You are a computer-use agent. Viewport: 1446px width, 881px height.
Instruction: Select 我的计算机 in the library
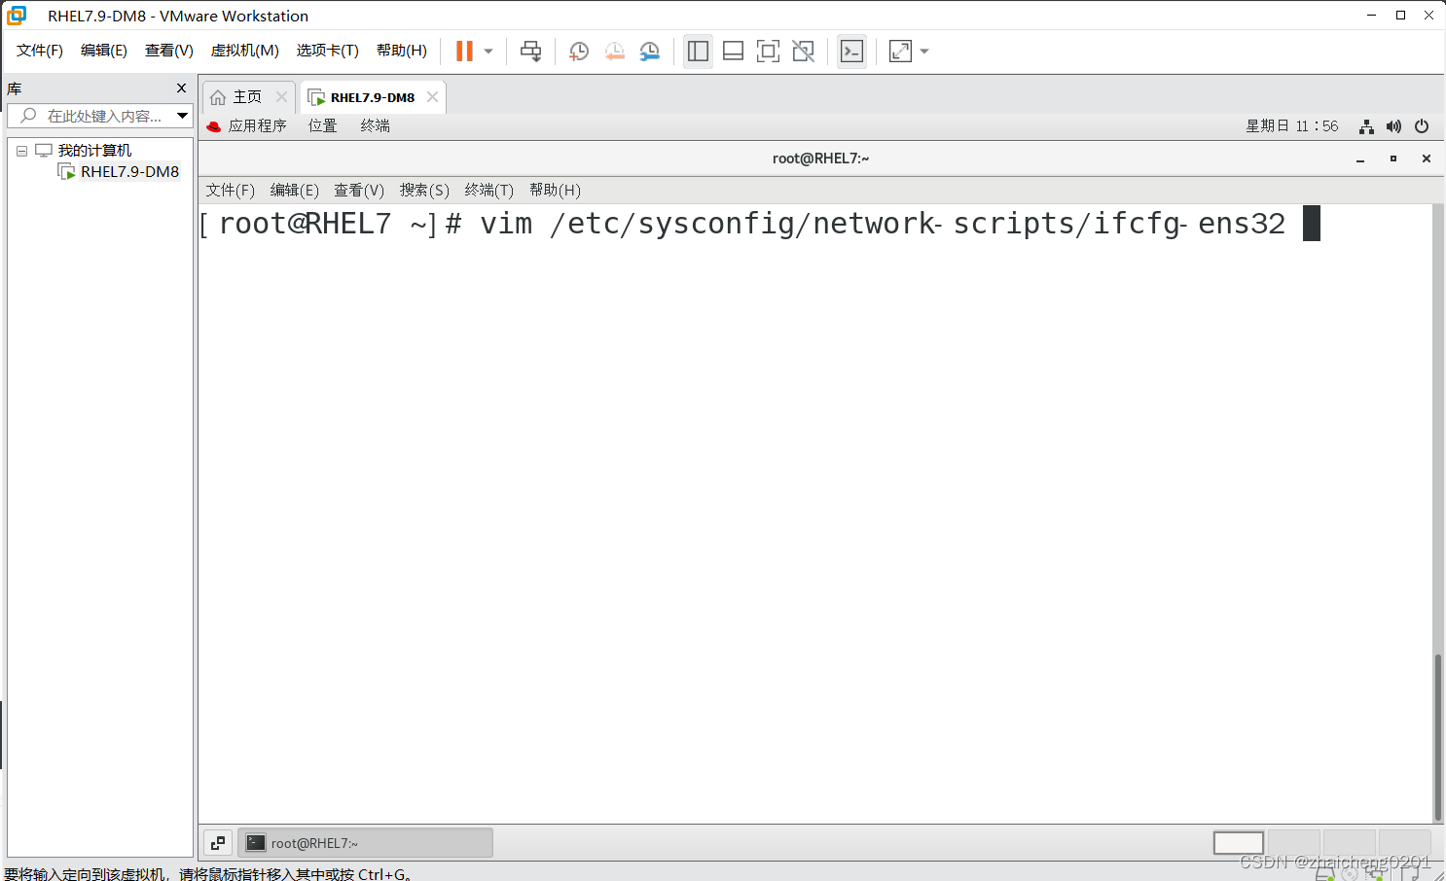pos(94,151)
